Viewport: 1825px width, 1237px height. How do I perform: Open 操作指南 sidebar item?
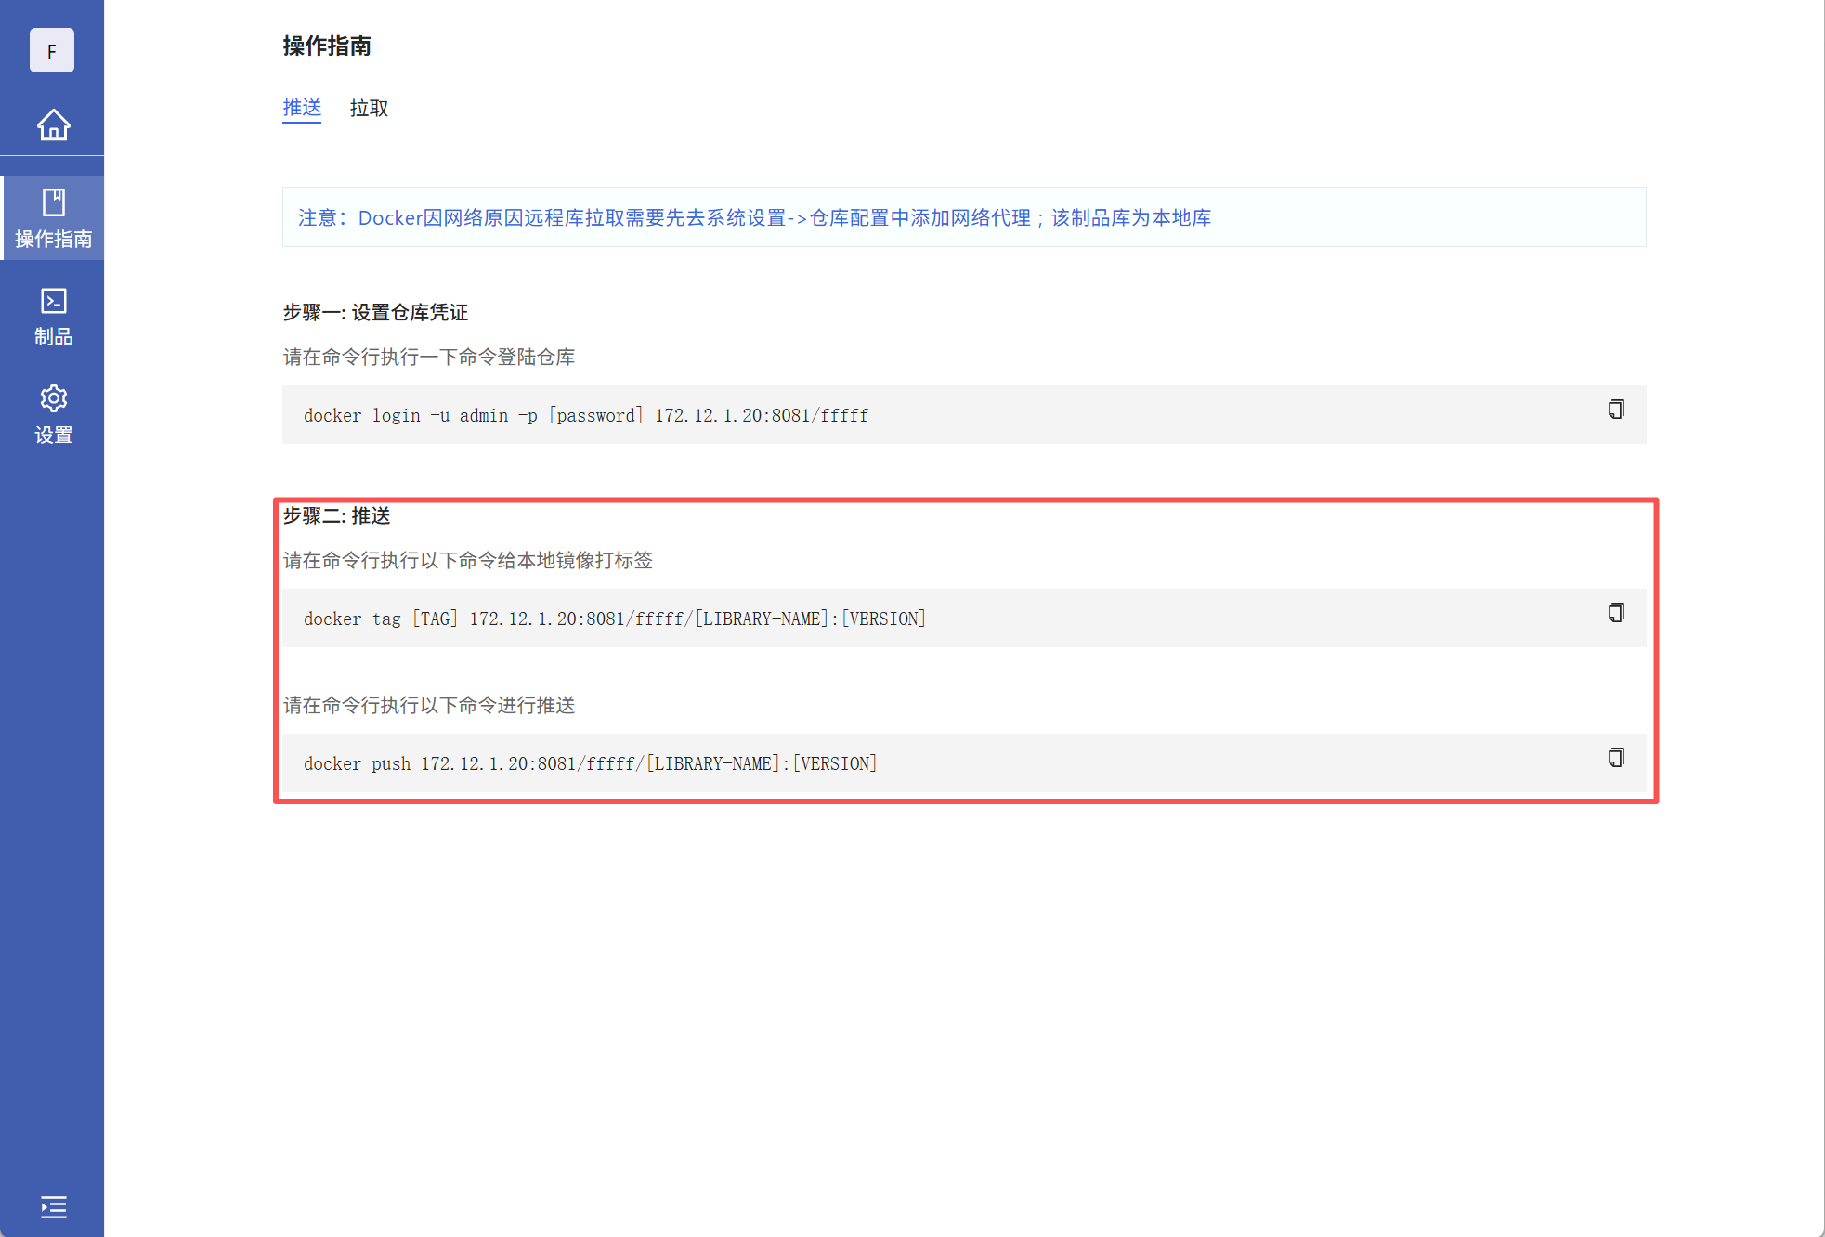click(x=53, y=219)
